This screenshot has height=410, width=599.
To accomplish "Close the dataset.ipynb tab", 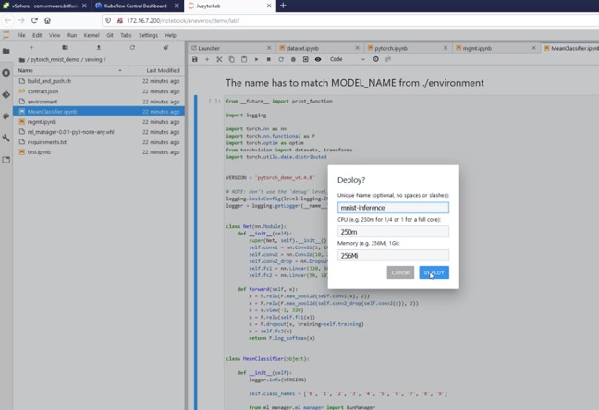I will tap(357, 48).
